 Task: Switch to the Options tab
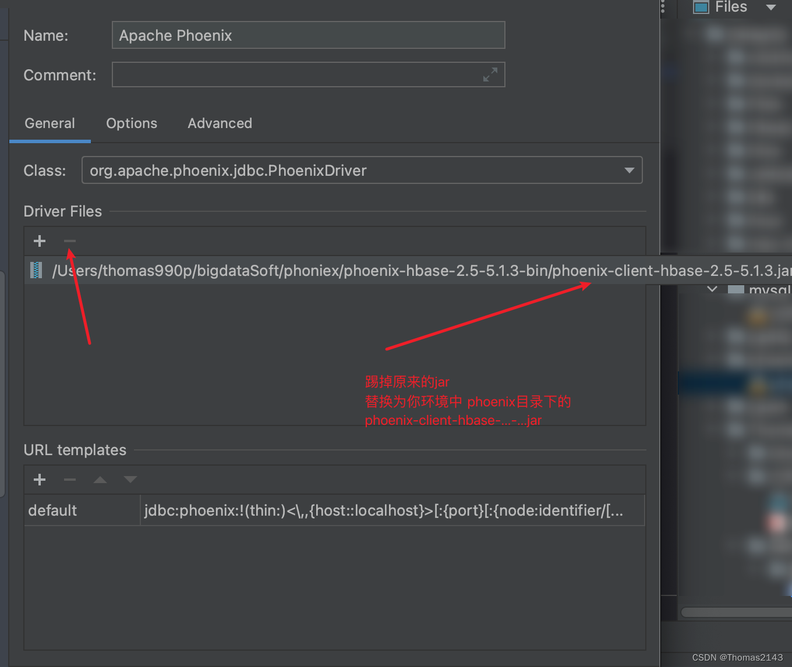(132, 123)
